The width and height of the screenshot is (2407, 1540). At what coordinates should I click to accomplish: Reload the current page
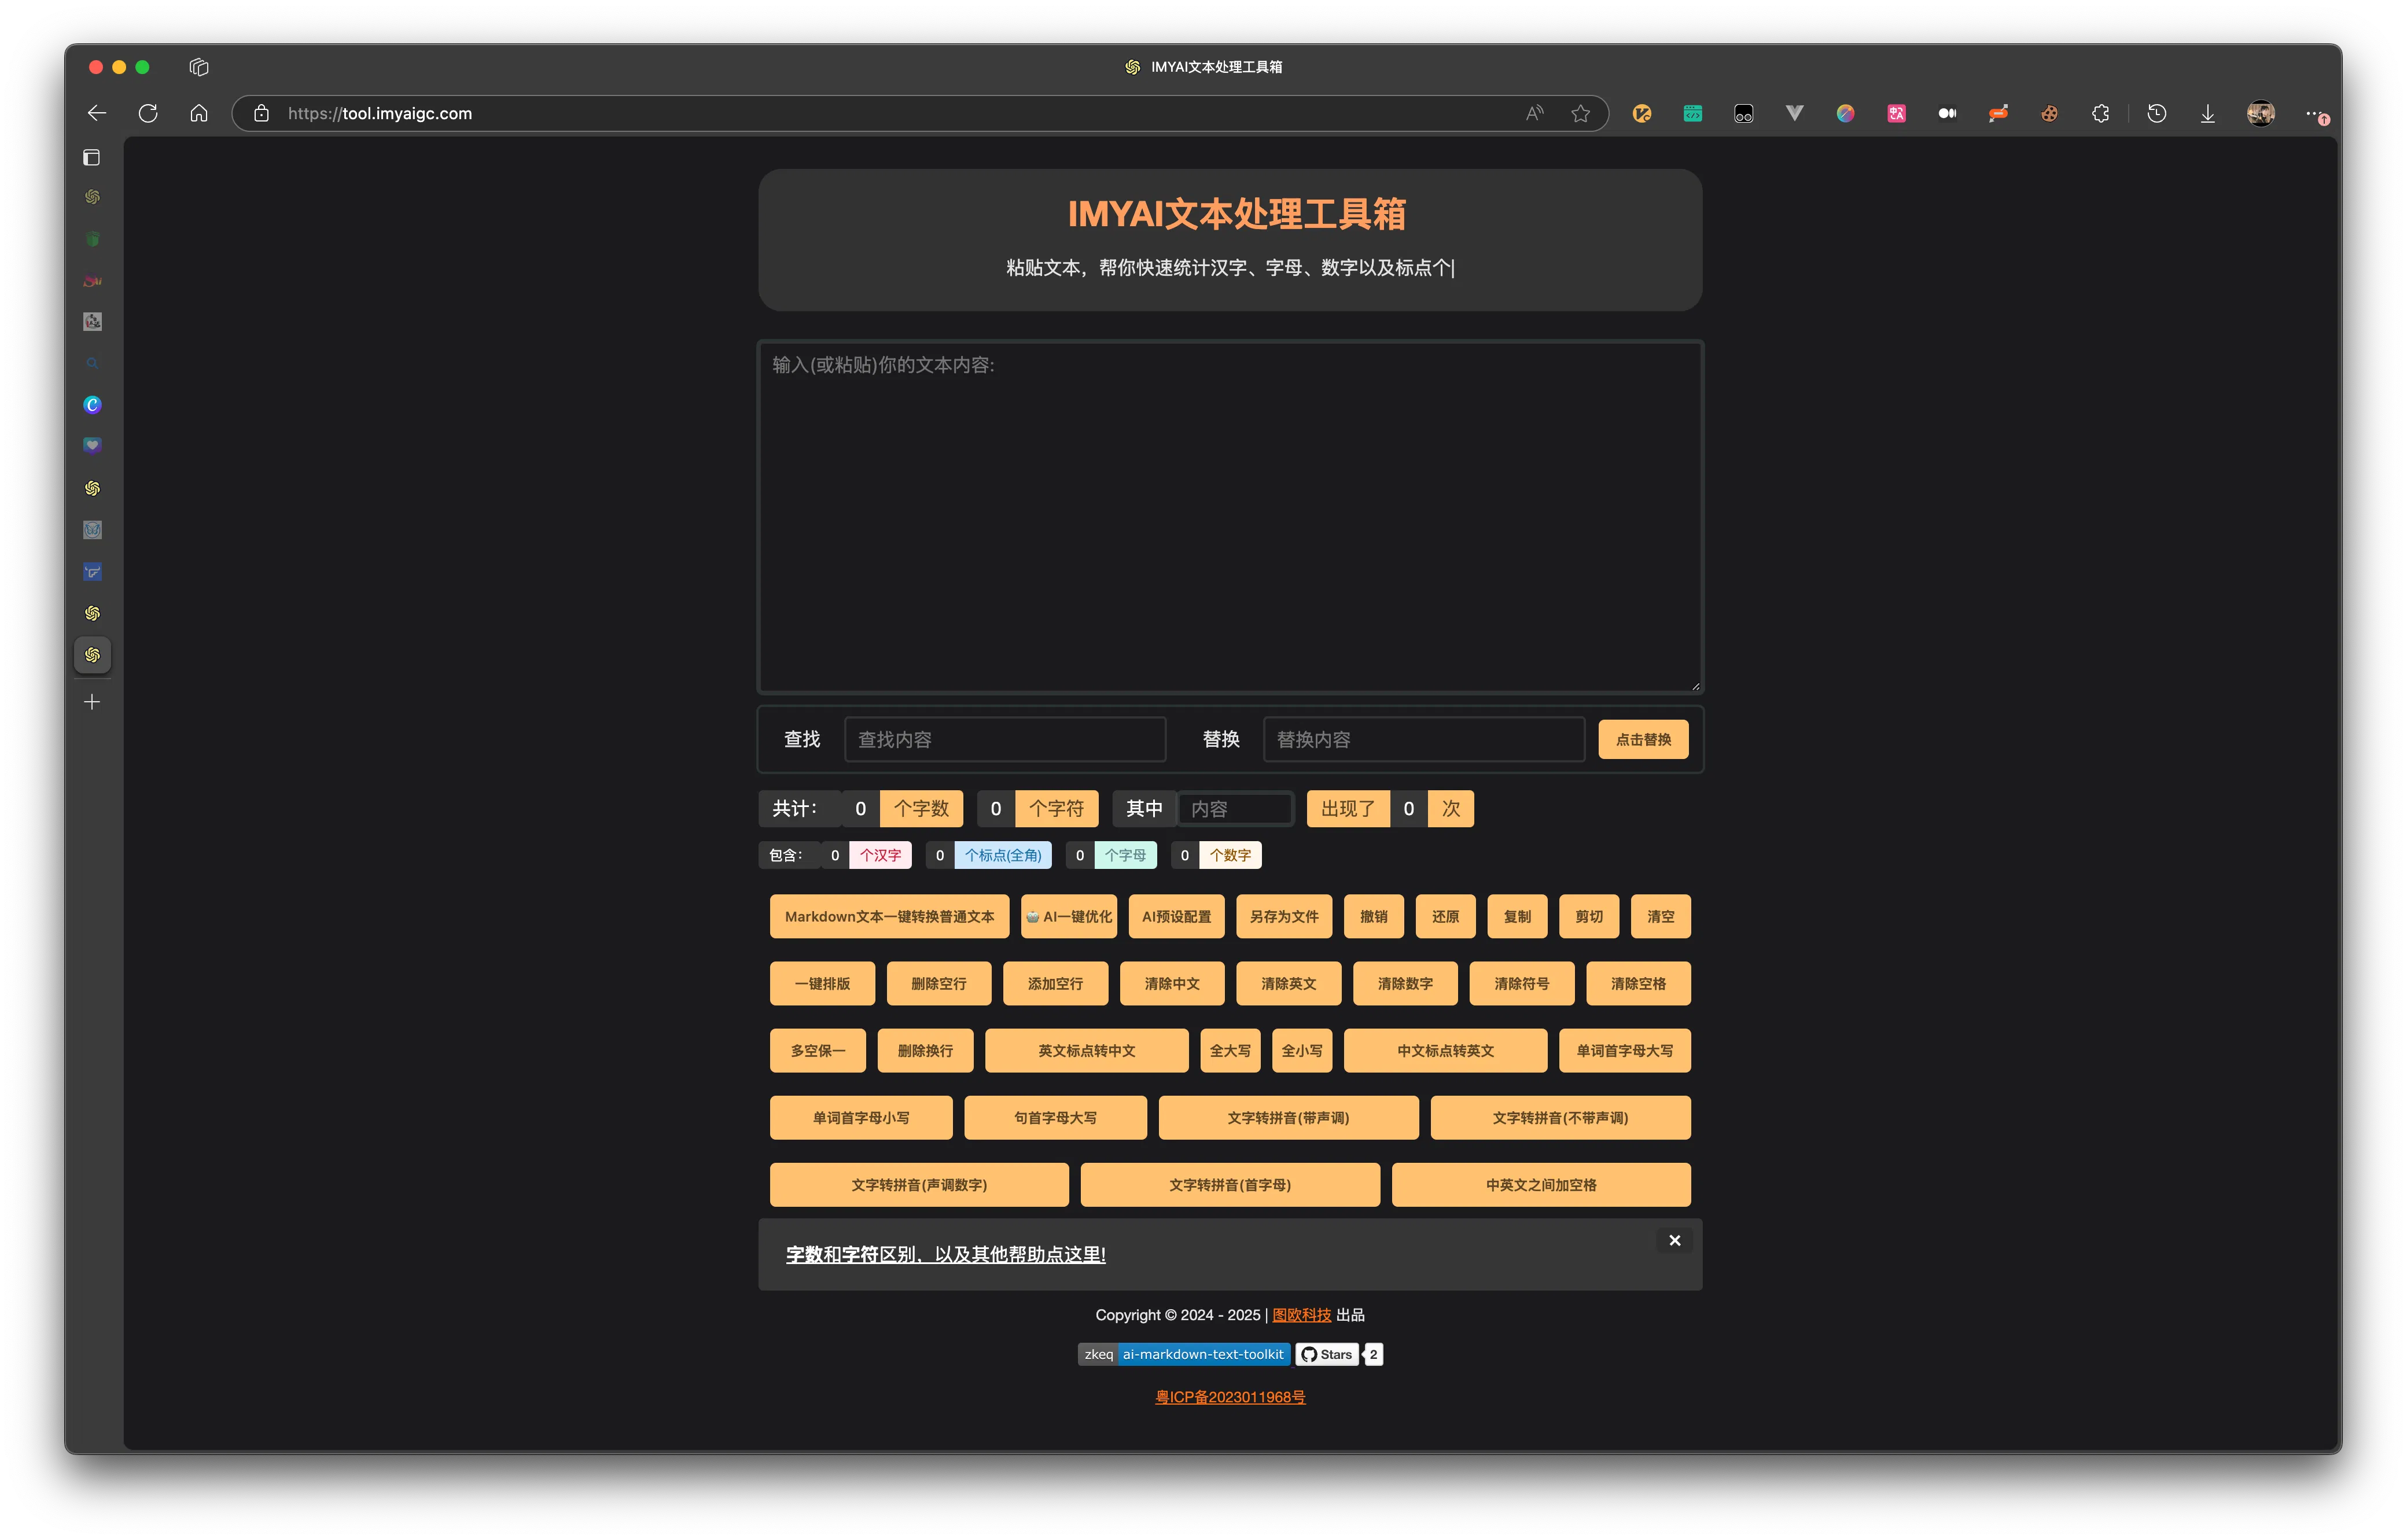click(x=148, y=113)
